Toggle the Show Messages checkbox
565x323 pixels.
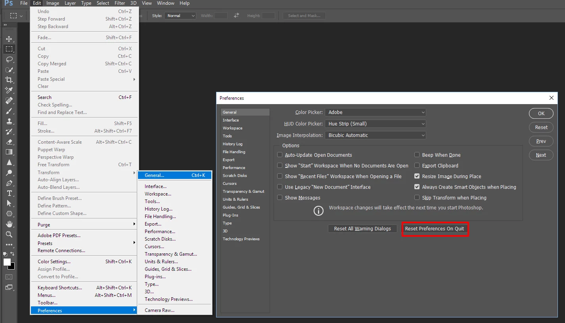point(280,198)
